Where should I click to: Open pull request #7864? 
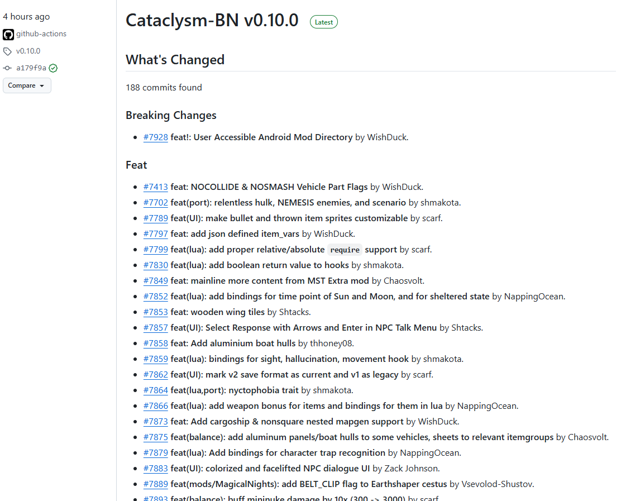point(156,390)
